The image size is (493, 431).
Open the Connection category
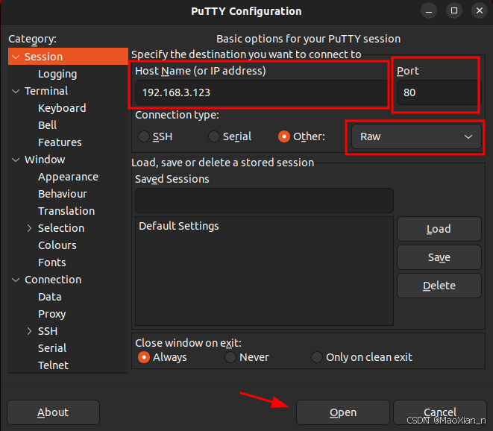click(x=53, y=280)
